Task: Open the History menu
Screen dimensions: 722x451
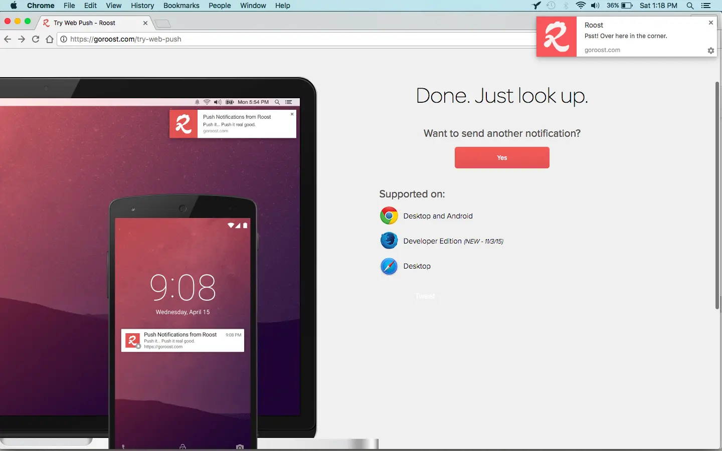Action: 142,6
